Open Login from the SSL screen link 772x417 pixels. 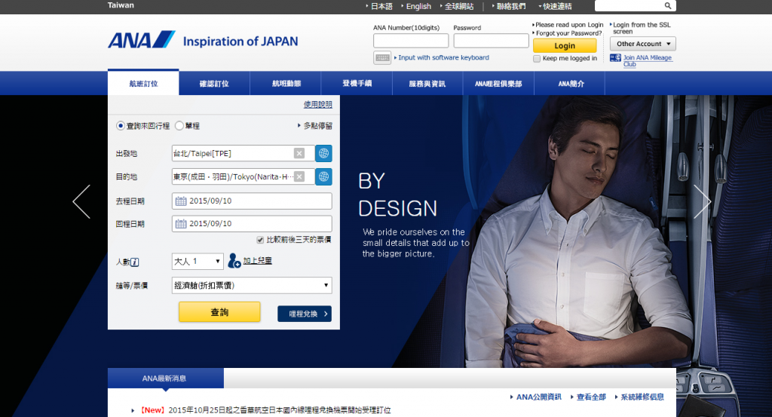641,28
